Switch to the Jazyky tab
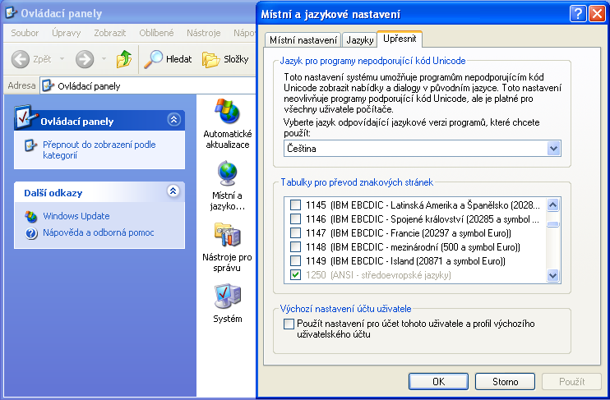 coord(360,40)
